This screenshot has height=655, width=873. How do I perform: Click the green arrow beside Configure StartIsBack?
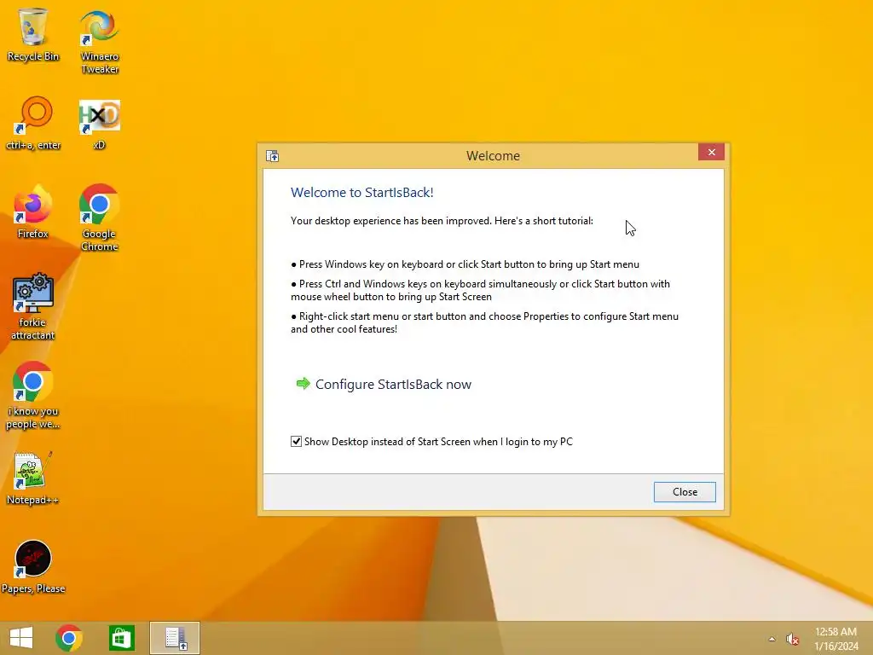click(303, 383)
